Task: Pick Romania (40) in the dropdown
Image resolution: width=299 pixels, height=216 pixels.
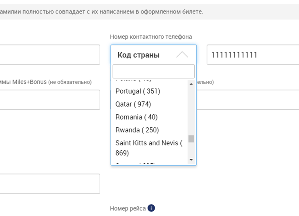Action: [x=136, y=117]
